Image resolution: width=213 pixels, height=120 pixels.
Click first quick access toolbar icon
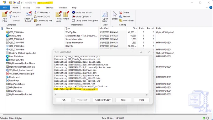point(10,2)
